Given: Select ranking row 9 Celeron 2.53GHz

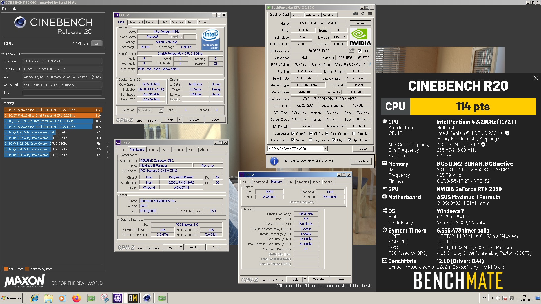Looking at the screenshot, I should click(53, 155).
